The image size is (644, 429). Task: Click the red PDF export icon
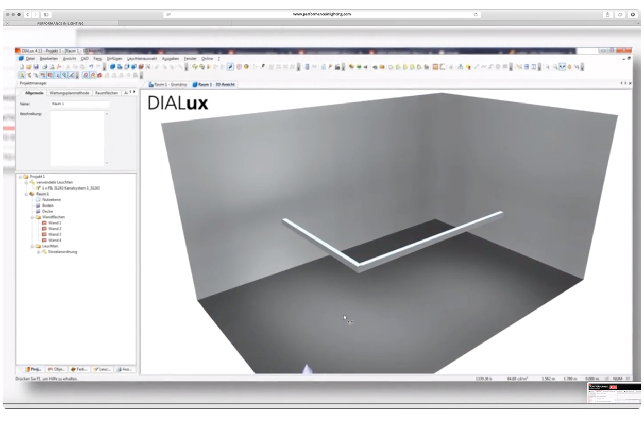pyautogui.click(x=58, y=66)
